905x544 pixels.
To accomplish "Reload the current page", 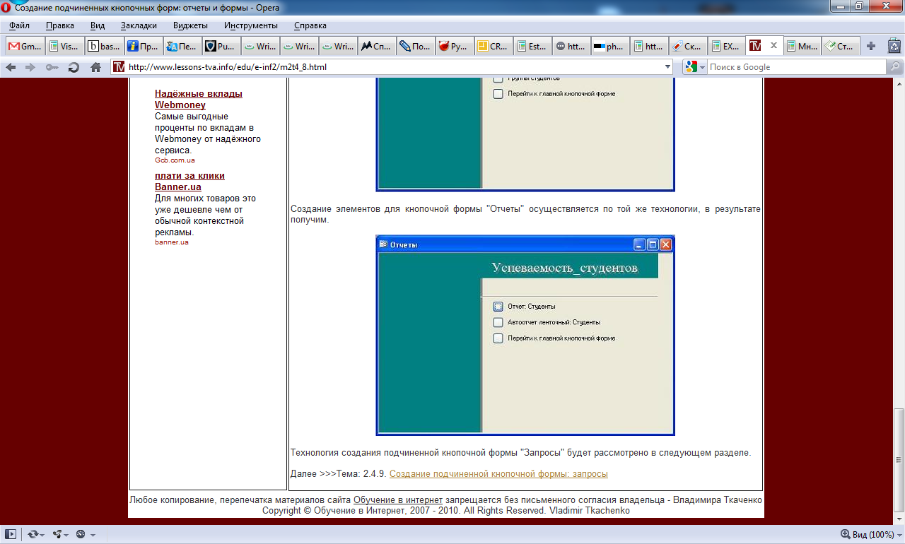I will coord(74,67).
